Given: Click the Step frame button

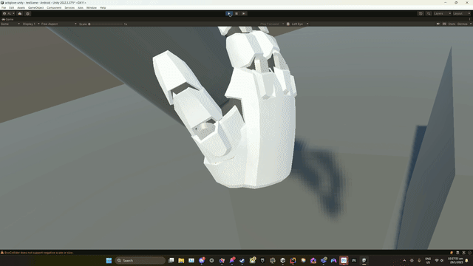Looking at the screenshot, I should pyautogui.click(x=244, y=13).
